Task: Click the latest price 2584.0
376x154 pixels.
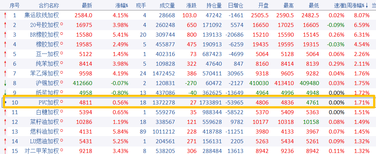Action: pyautogui.click(x=84, y=15)
